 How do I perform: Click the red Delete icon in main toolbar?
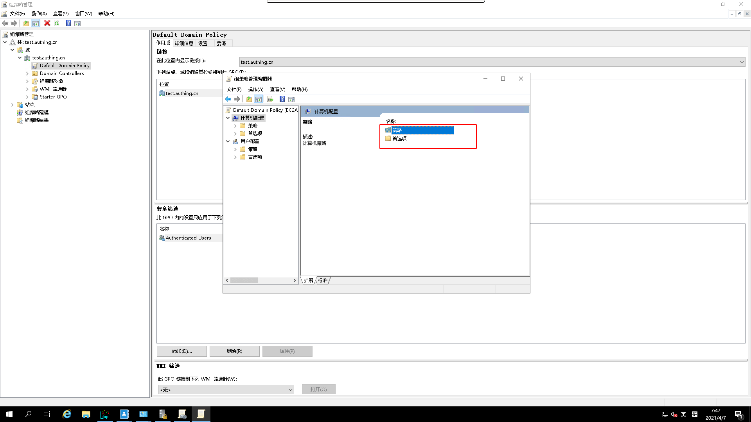(47, 23)
